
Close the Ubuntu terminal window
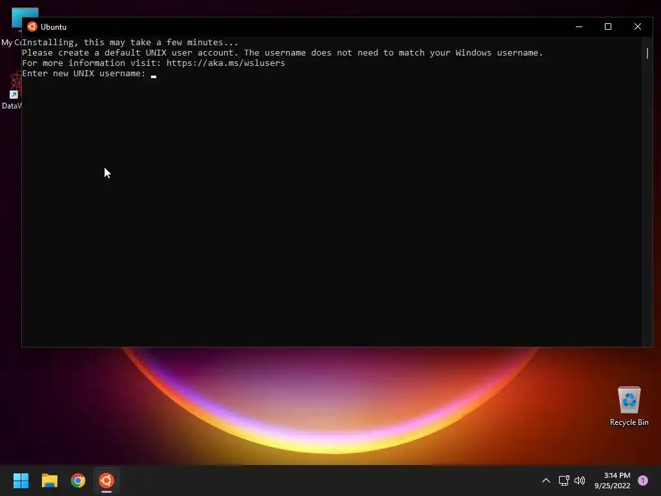(x=637, y=26)
